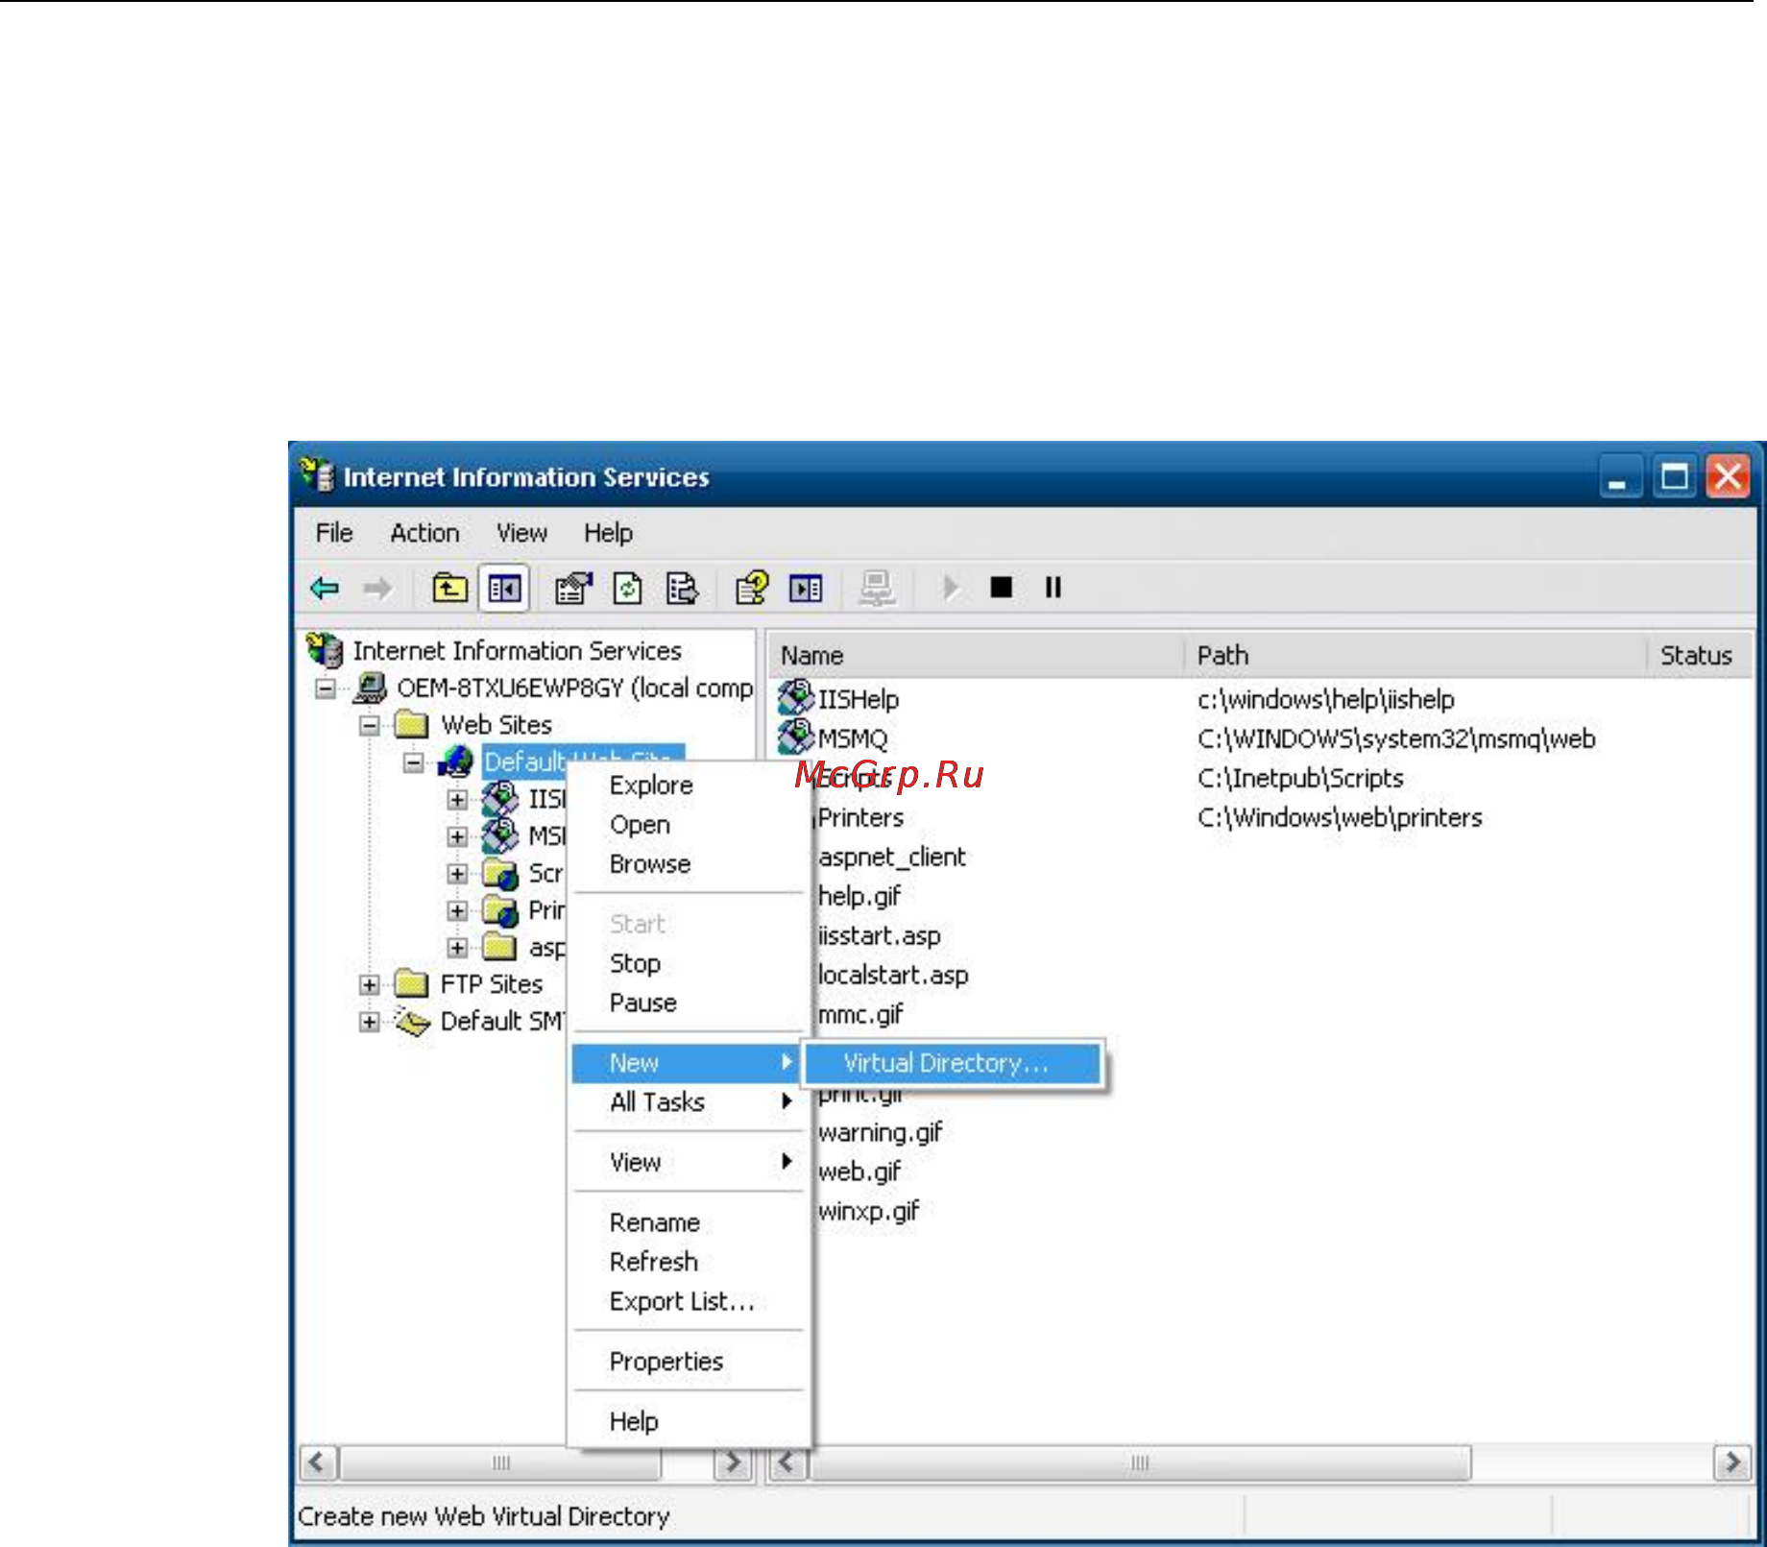Choose Rename from the context menu
1767x1547 pixels.
click(x=688, y=1221)
